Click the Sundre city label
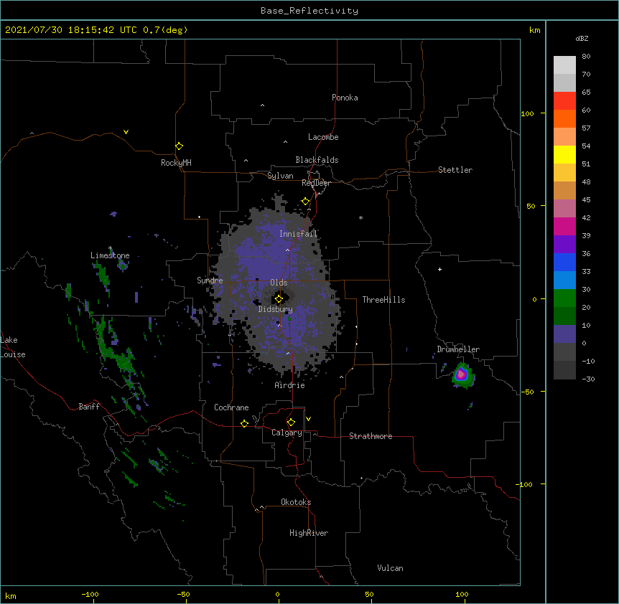The width and height of the screenshot is (619, 604). pos(210,280)
